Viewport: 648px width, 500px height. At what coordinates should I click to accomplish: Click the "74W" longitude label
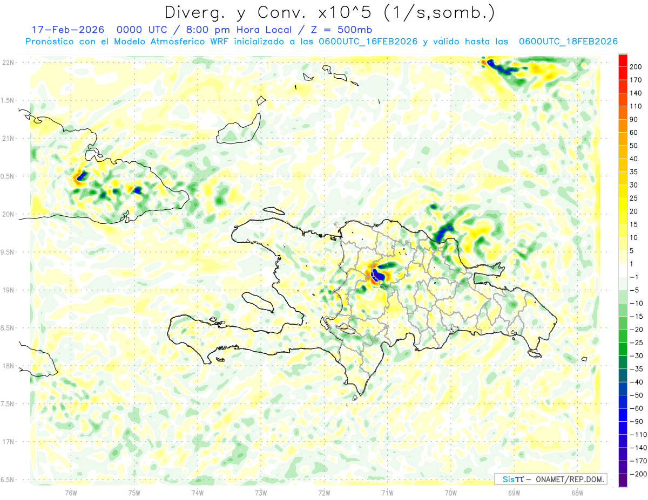(198, 492)
